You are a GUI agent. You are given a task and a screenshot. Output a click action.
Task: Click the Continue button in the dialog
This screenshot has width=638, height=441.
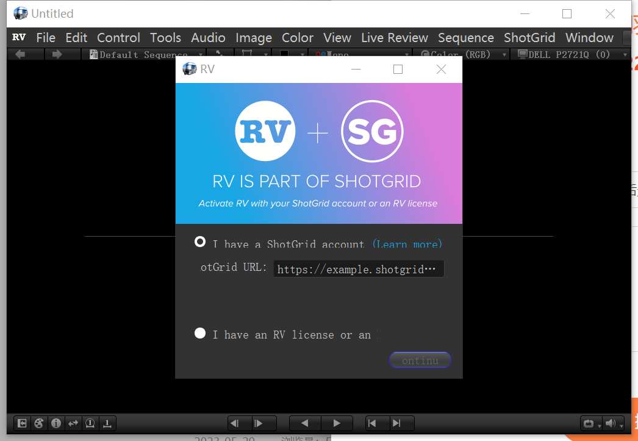tap(420, 360)
